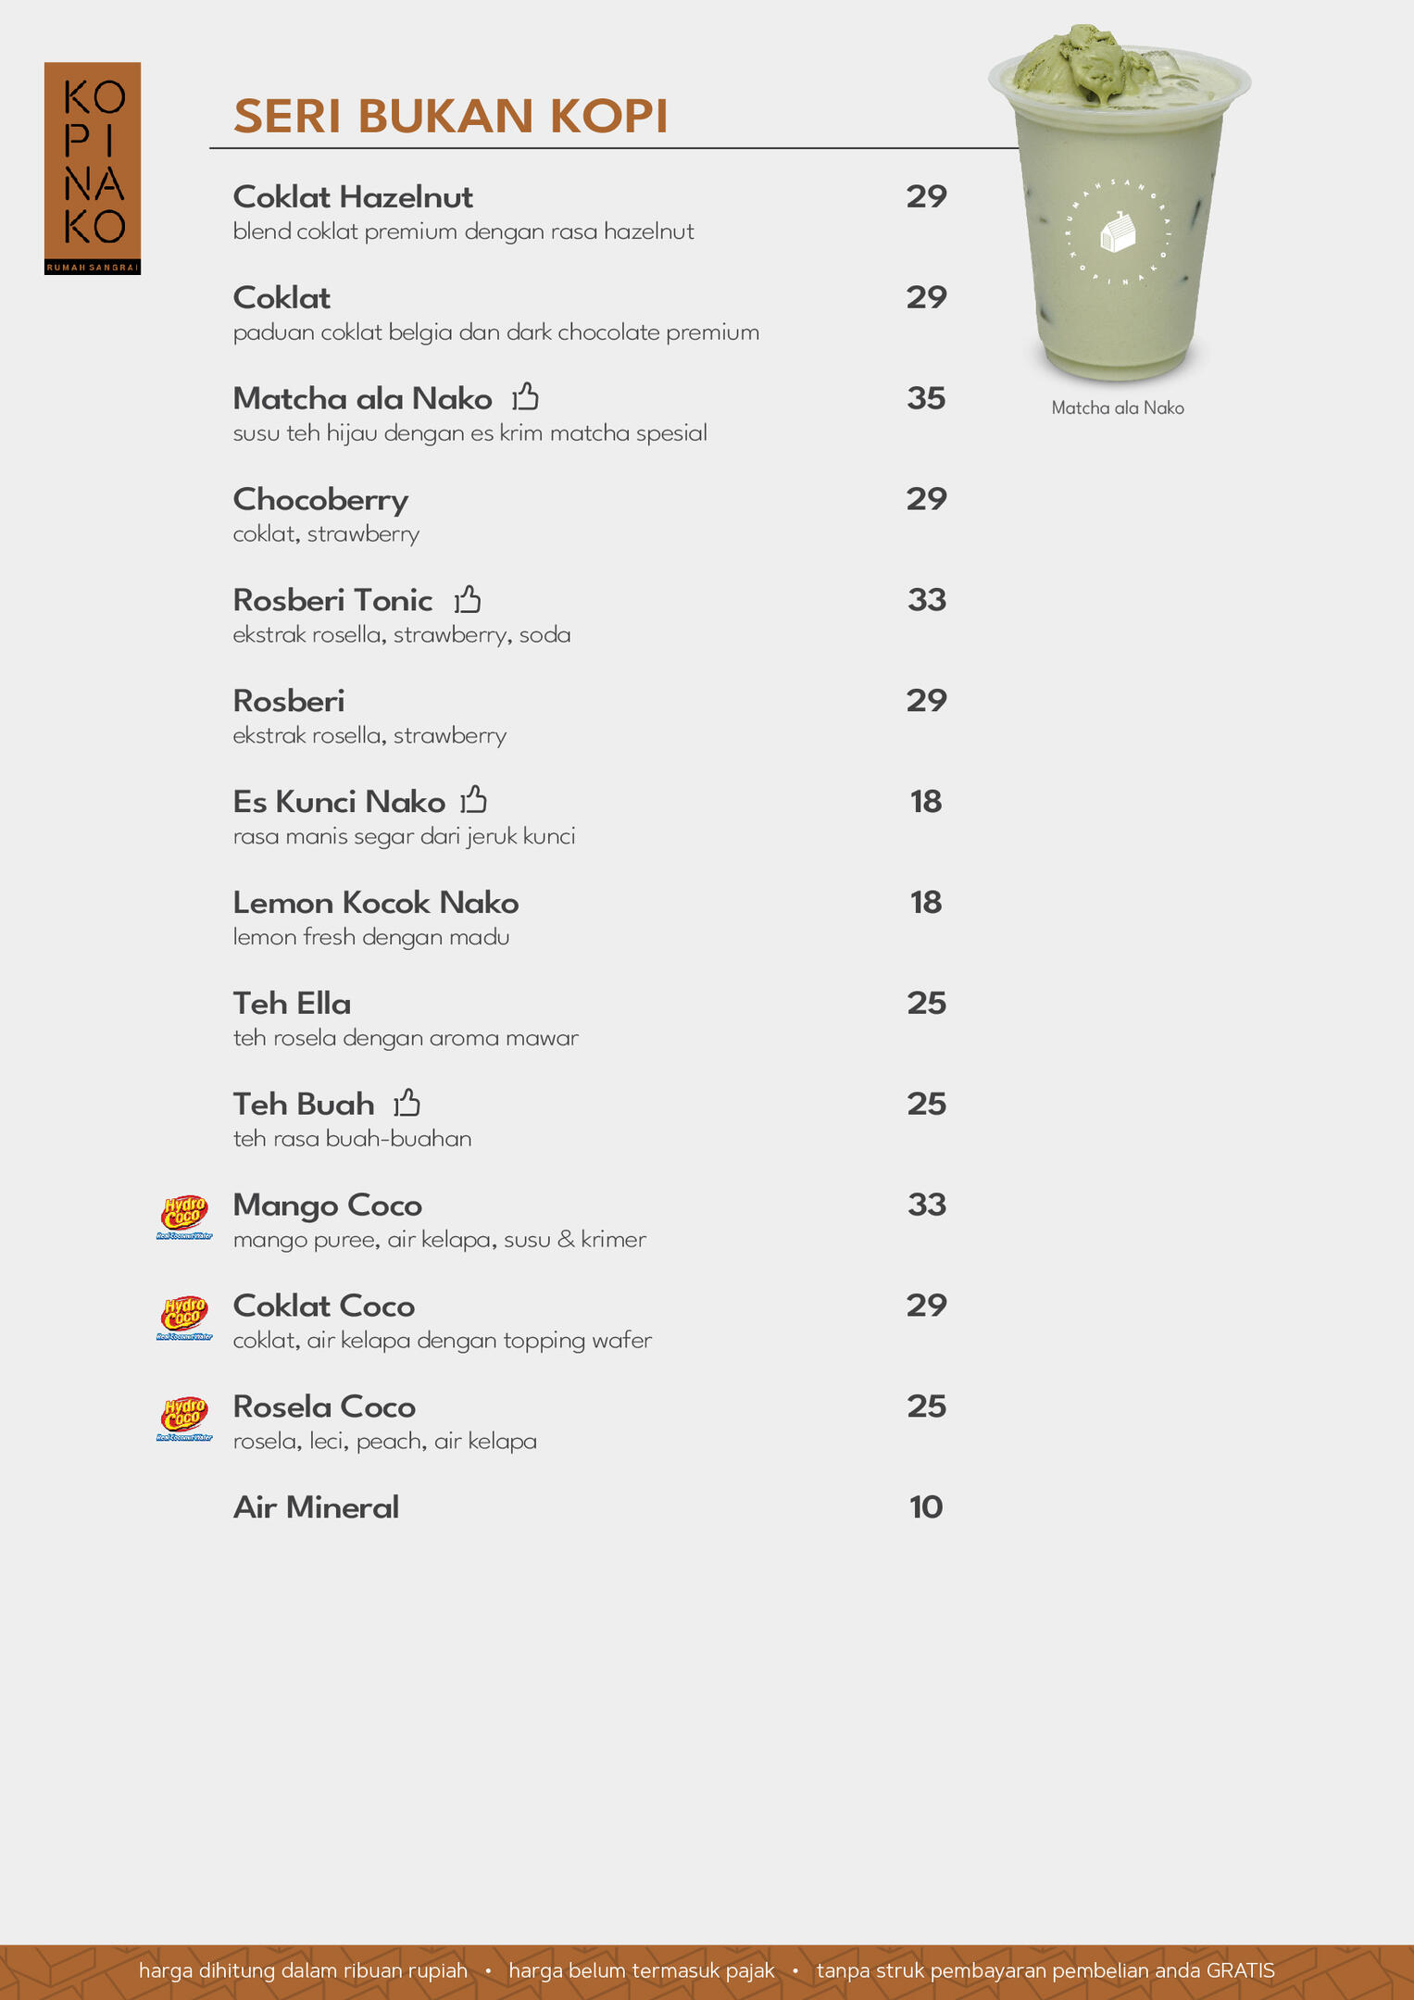
Task: Click thumbs-up icon next to Rosberi Tonic
Action: 468,600
